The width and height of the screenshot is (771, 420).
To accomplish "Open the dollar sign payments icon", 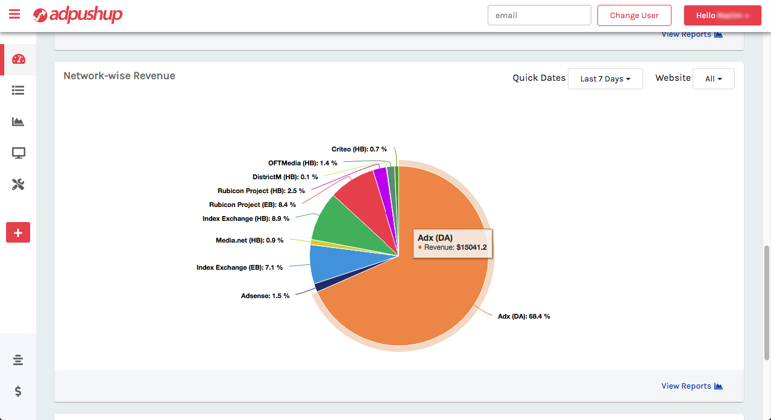I will click(x=18, y=392).
